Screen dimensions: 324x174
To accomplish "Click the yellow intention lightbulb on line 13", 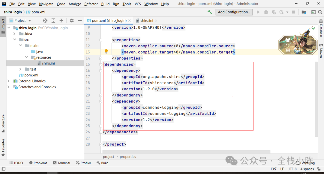I will (106, 51).
